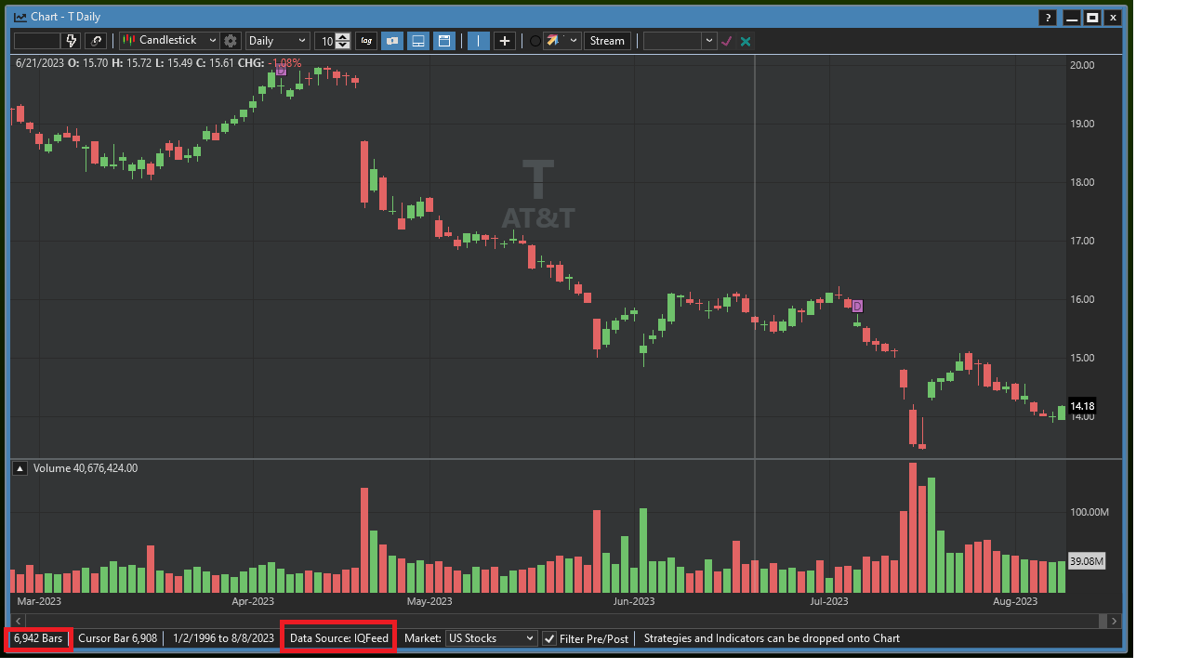Click the vertical cursor line tool
This screenshot has height=669, width=1189.
tap(478, 41)
